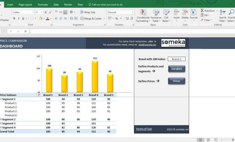The height and width of the screenshot is (142, 235).
Task: Open the View tab
Action: coord(80,4)
